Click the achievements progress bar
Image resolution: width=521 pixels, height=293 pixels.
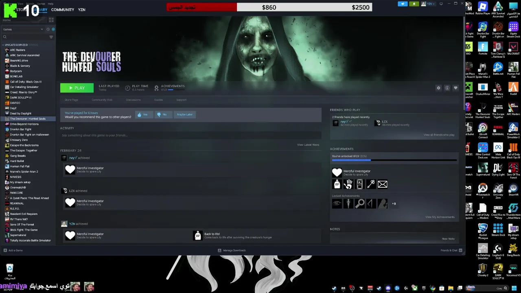pos(394,160)
